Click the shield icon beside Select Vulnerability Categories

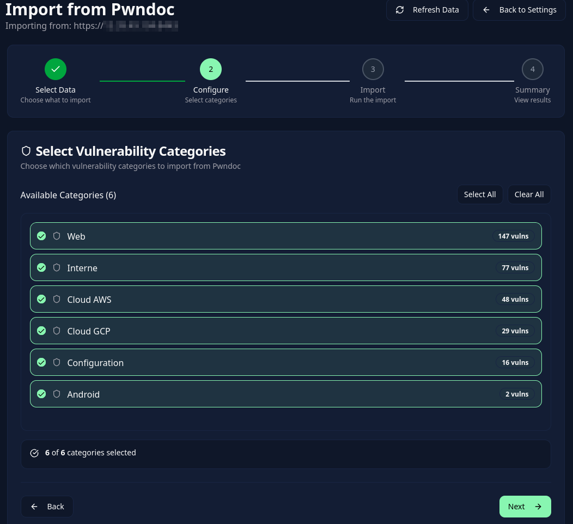tap(26, 151)
